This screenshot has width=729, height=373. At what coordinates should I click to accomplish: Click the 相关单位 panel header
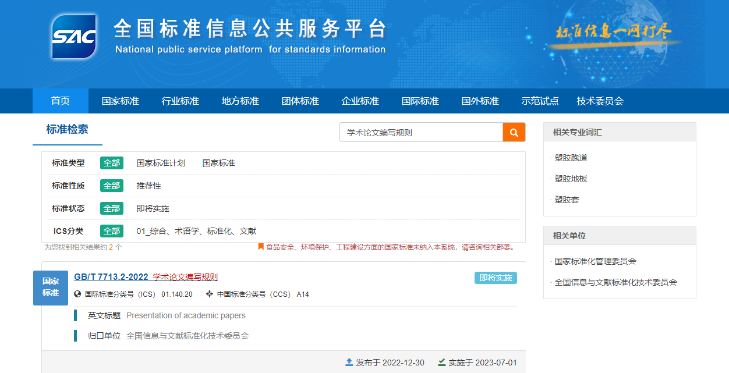[x=620, y=236]
